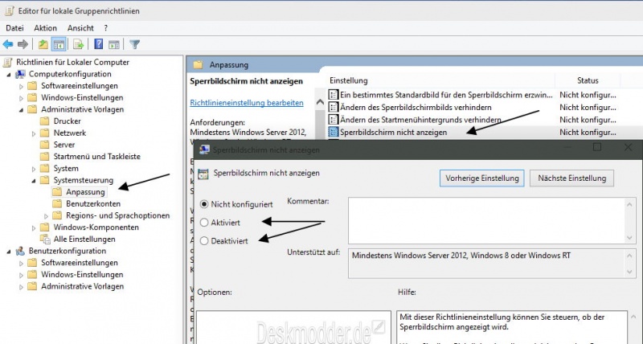Open the Aktion menu
The width and height of the screenshot is (643, 344).
[x=45, y=27]
